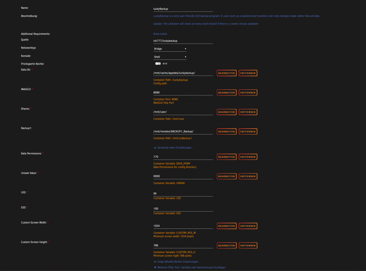Click 'Container Variable: CUSTOM_RES_H' text
The width and height of the screenshot is (366, 271).
pyautogui.click(x=174, y=252)
